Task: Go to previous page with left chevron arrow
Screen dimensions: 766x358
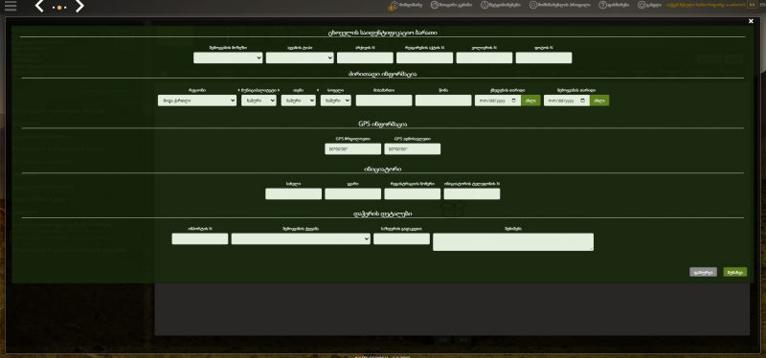Action: click(x=39, y=7)
